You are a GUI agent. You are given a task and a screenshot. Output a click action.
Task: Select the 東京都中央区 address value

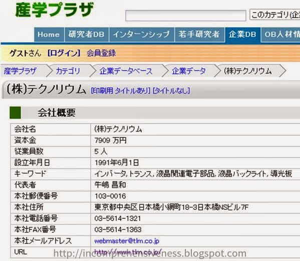pos(171,207)
